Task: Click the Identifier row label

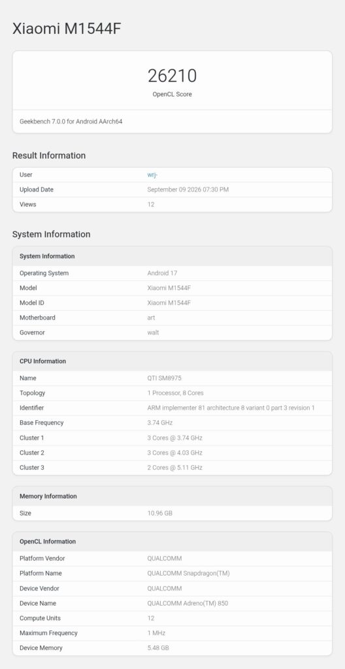Action: tap(31, 408)
